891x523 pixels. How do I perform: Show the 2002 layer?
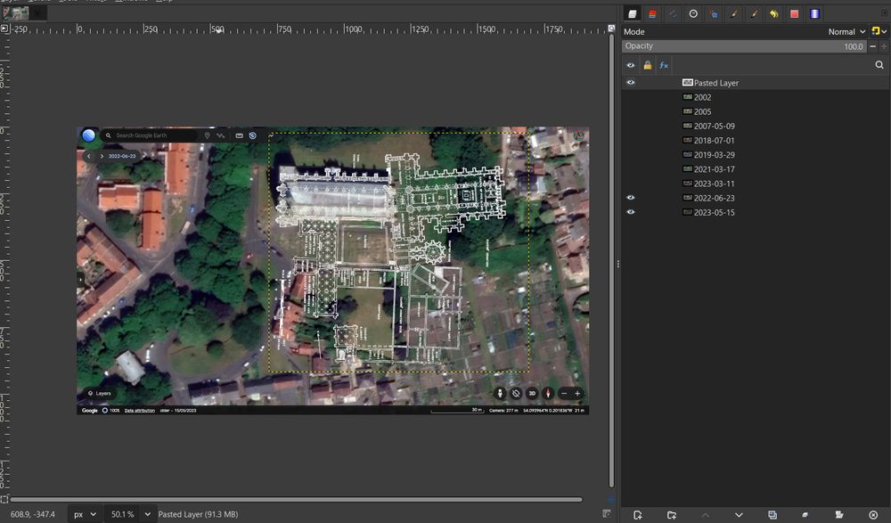(x=631, y=97)
